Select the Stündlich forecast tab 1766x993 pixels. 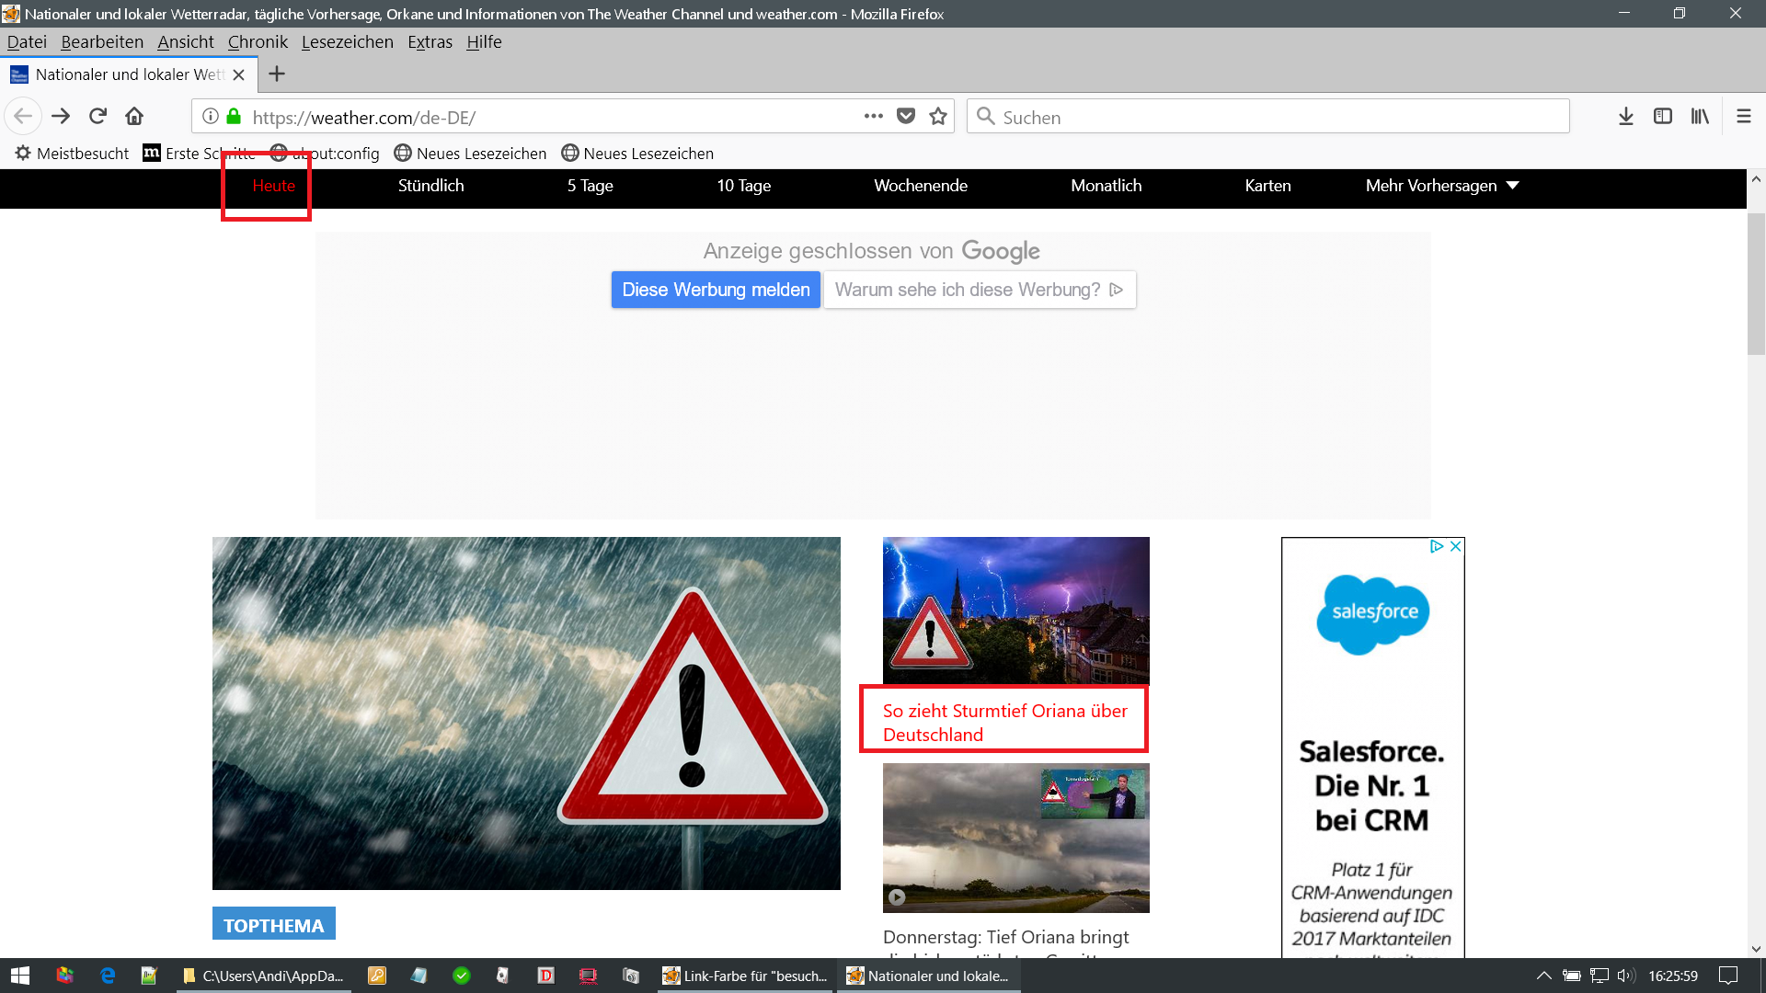click(x=430, y=186)
